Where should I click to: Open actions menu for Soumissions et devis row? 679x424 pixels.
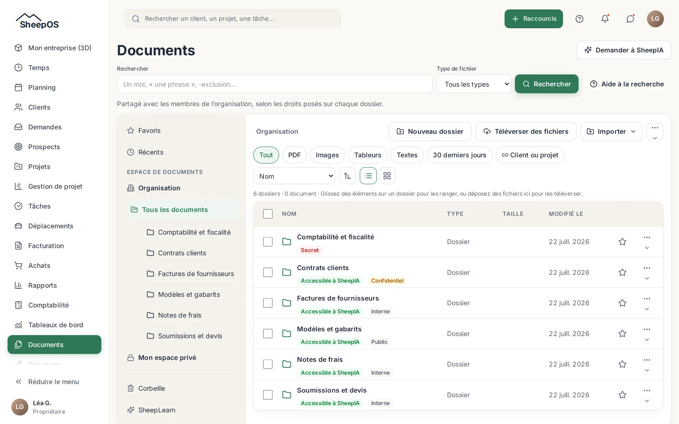647,395
